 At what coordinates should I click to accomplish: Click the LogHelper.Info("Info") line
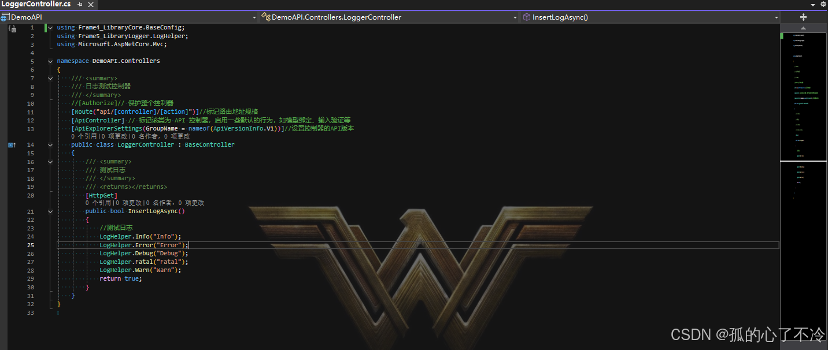pyautogui.click(x=141, y=237)
